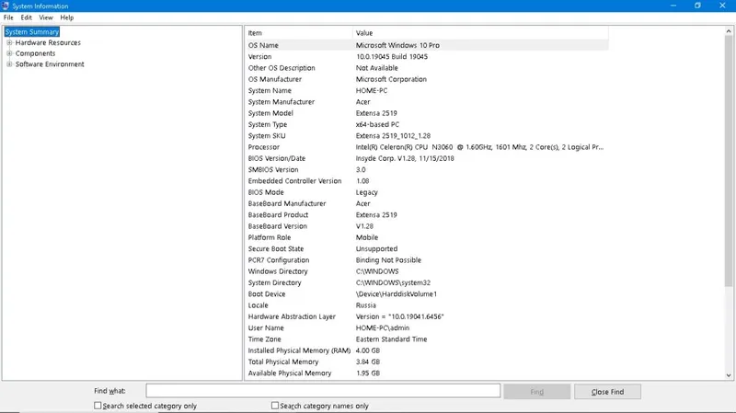Click the System Manufacturer item
736x413 pixels.
click(282, 102)
